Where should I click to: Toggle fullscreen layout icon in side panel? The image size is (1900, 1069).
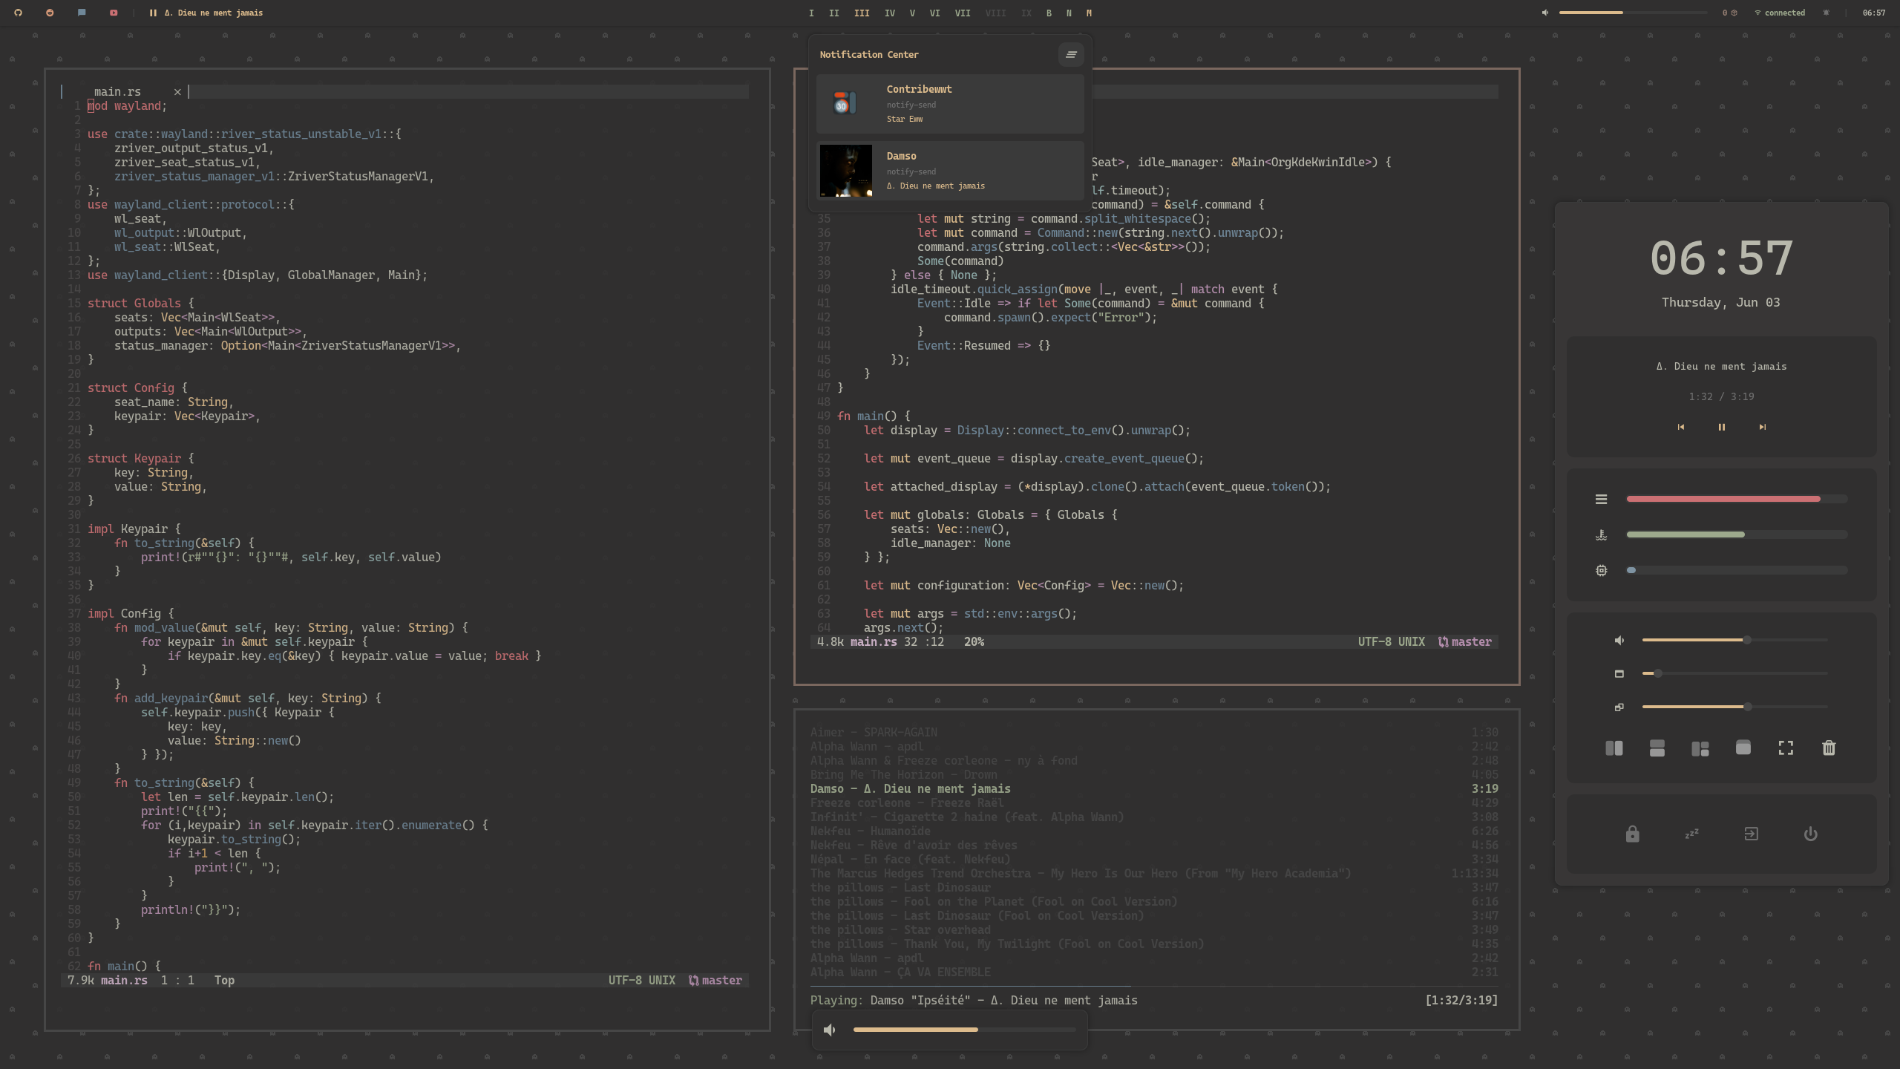pyautogui.click(x=1786, y=748)
